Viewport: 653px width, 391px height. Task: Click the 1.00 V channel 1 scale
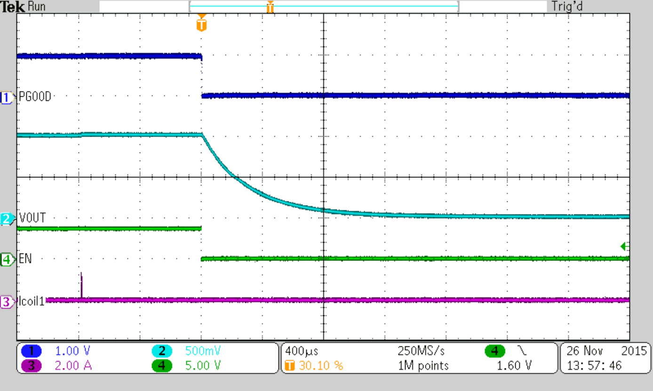(72, 351)
